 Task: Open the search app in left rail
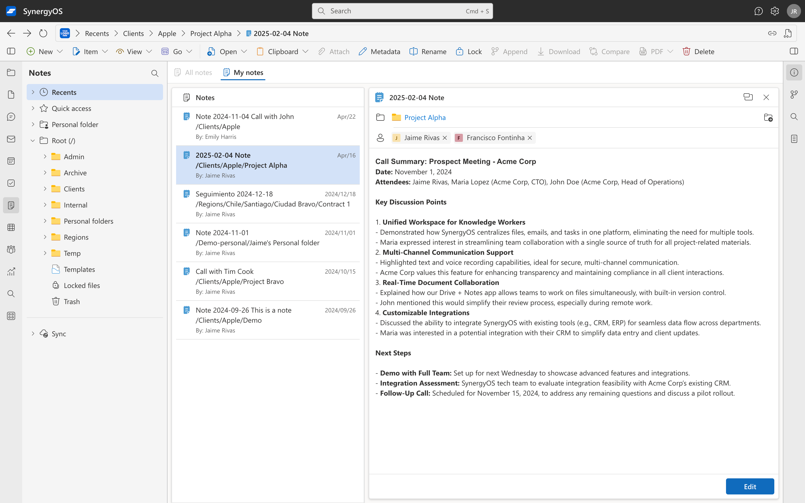click(x=11, y=294)
